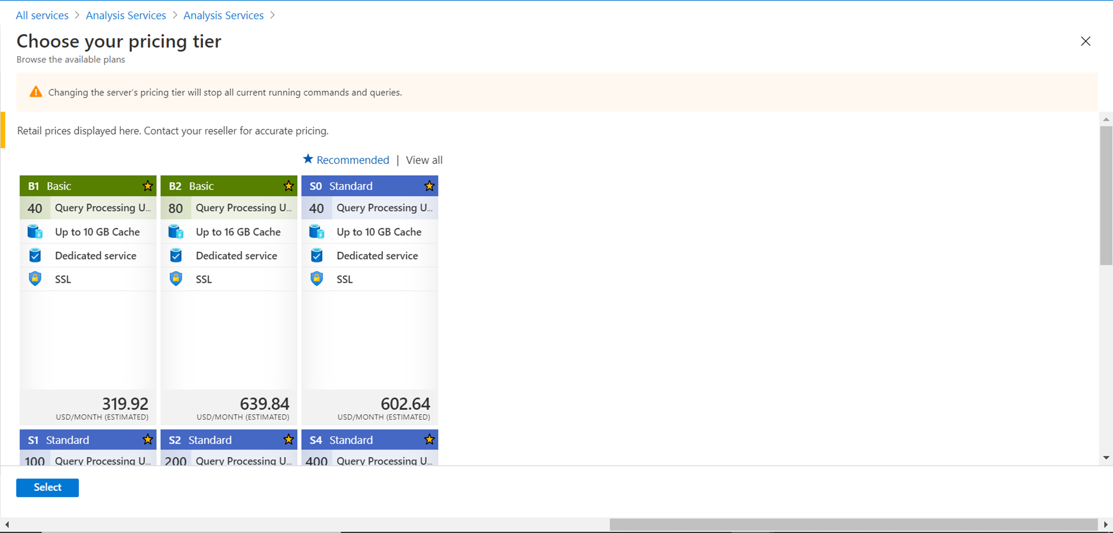Image resolution: width=1113 pixels, height=533 pixels.
Task: Click 'Dedicated service' in S0 card
Action: [377, 256]
